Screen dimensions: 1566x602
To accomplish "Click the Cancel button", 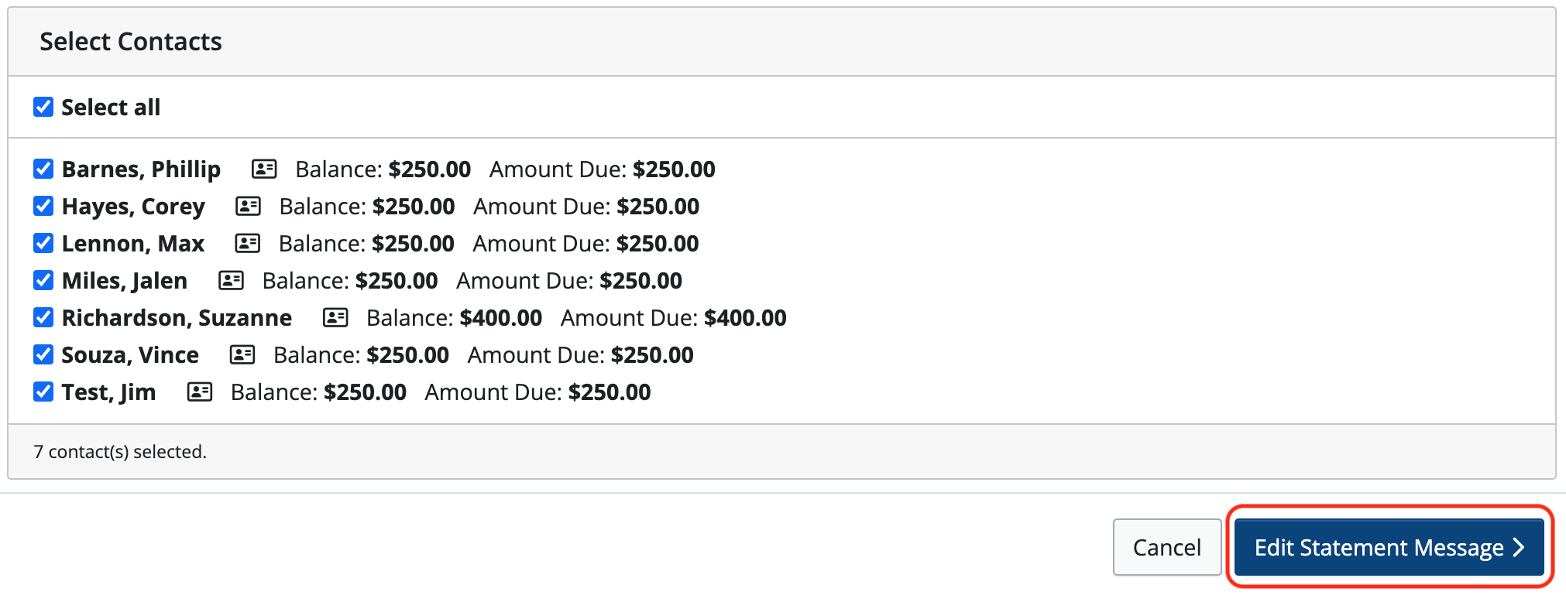I will click(1167, 547).
